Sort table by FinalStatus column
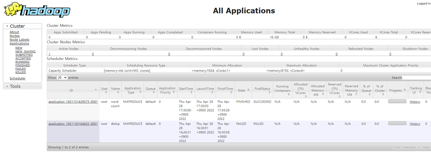The width and height of the screenshot is (431, 167). point(262,90)
